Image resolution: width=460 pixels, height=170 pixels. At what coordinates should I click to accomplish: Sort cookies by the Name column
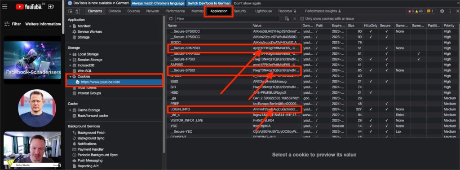pyautogui.click(x=209, y=26)
